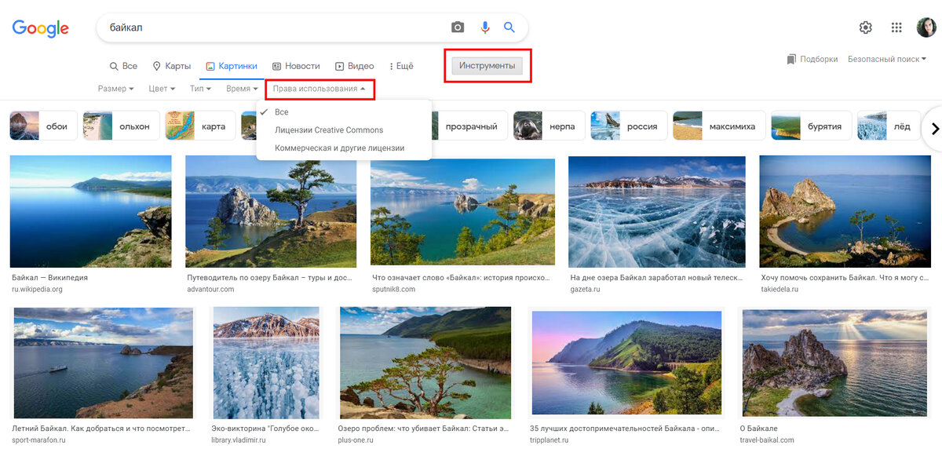This screenshot has width=942, height=449.
Task: Open Подборки collections link
Action: (812, 59)
